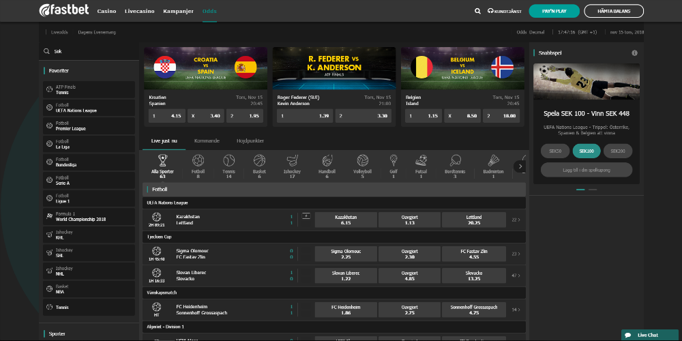Collapse the Fotboll section header
The width and height of the screenshot is (682, 341).
pos(334,190)
